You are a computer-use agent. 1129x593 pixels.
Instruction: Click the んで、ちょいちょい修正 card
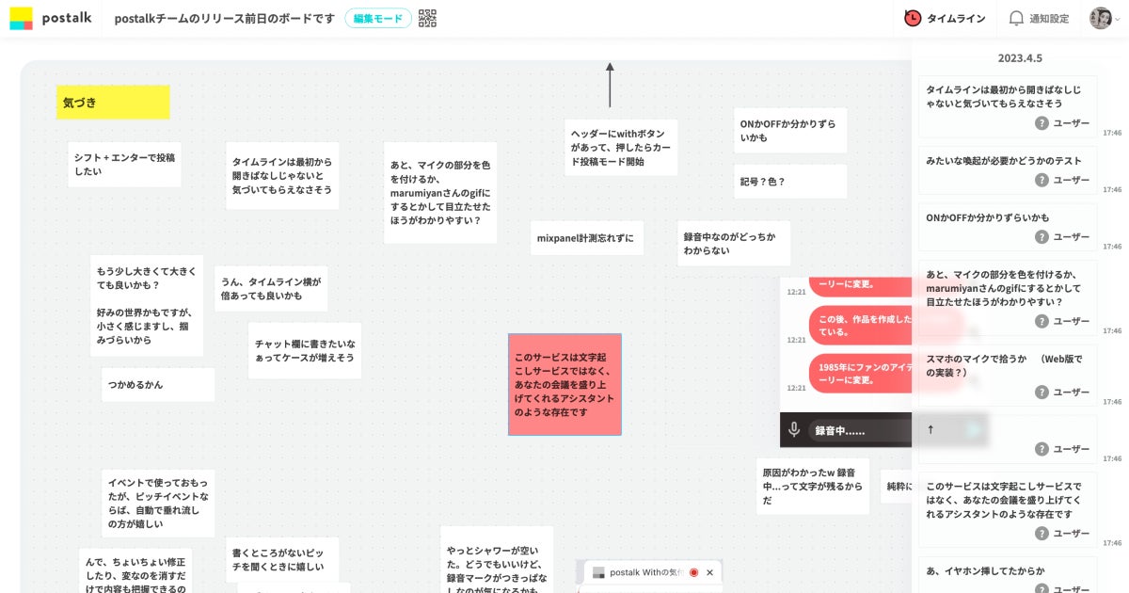click(x=135, y=570)
